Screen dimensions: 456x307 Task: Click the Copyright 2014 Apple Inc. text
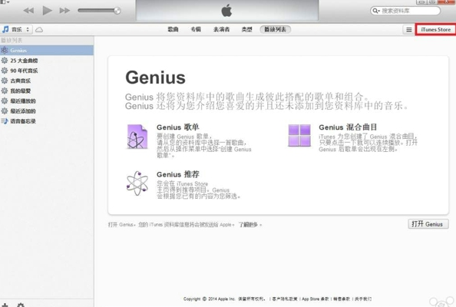(x=209, y=299)
